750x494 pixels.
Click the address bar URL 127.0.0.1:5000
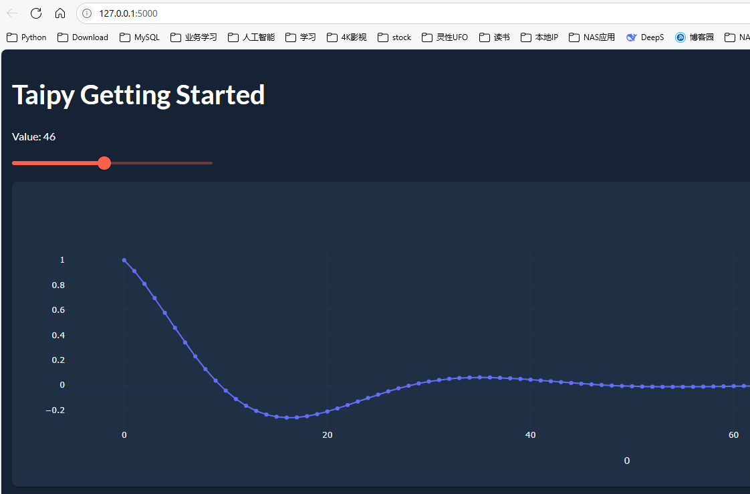coord(128,13)
